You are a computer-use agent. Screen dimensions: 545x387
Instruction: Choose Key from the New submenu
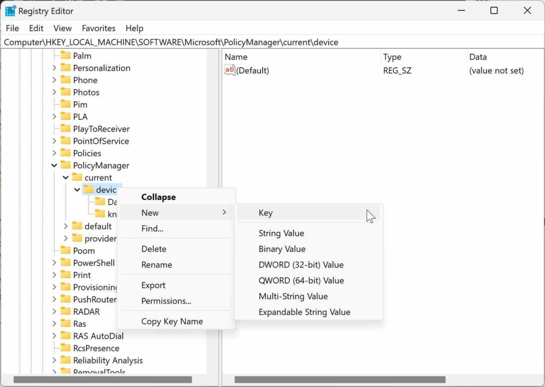[309, 213]
